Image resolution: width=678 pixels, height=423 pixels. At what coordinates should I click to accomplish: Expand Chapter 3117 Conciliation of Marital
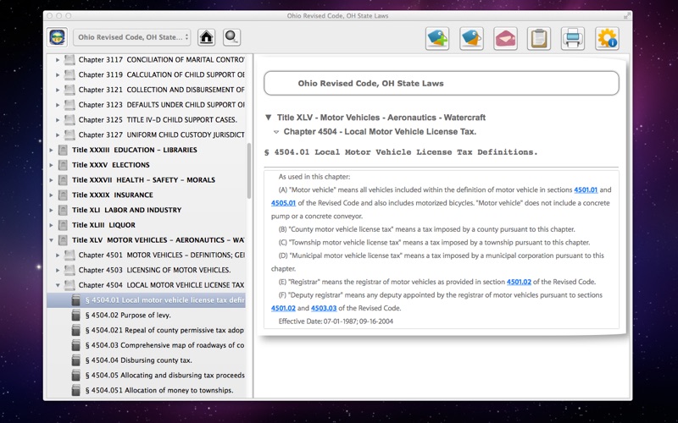click(x=58, y=60)
